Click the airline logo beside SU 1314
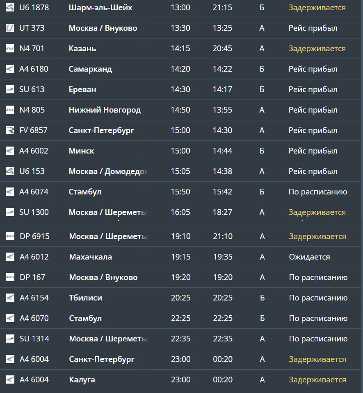 [x=10, y=339]
